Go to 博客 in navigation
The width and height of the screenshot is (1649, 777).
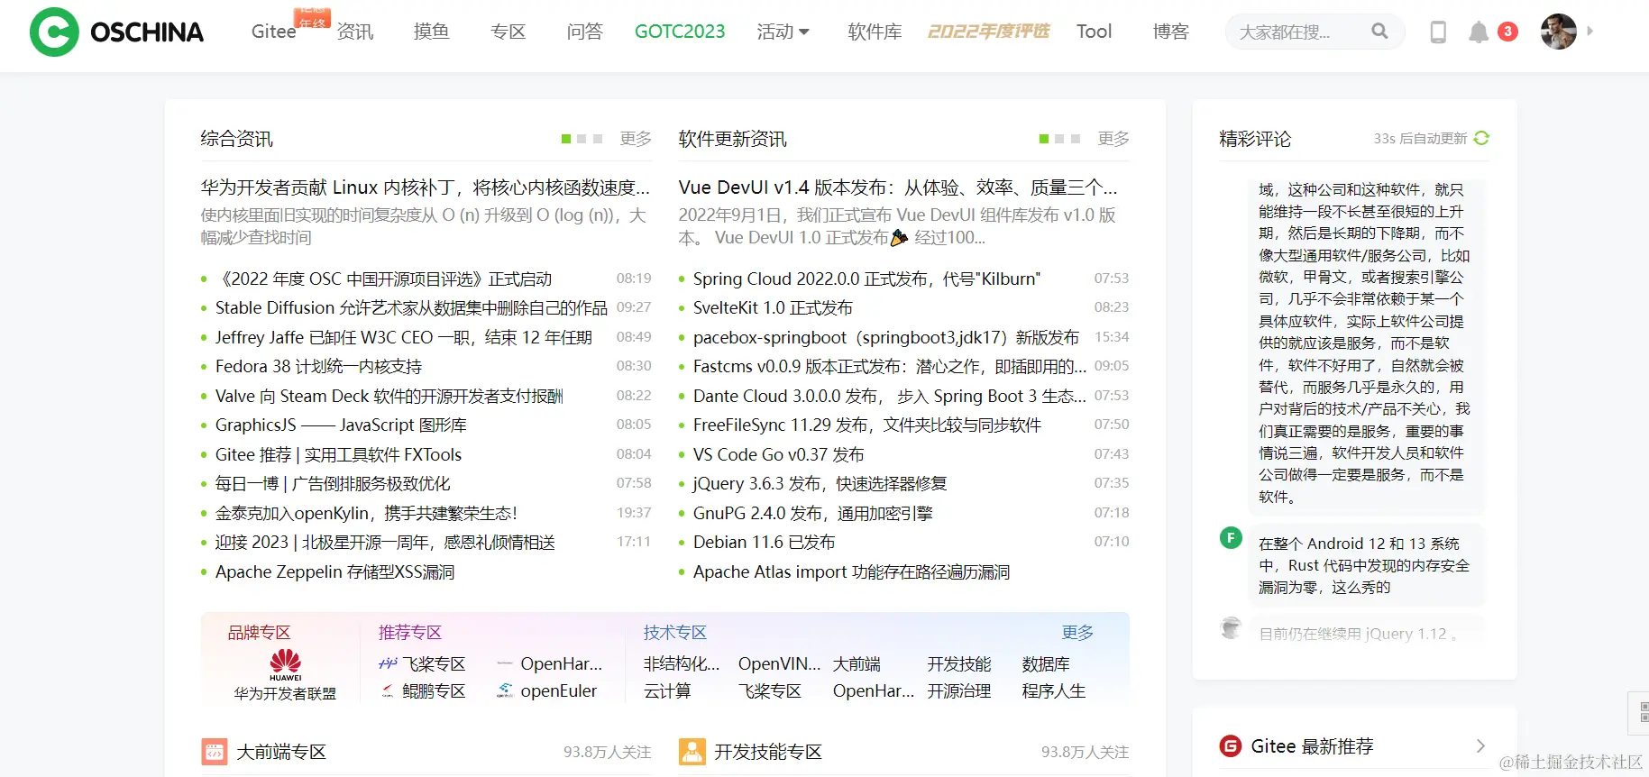click(x=1171, y=32)
